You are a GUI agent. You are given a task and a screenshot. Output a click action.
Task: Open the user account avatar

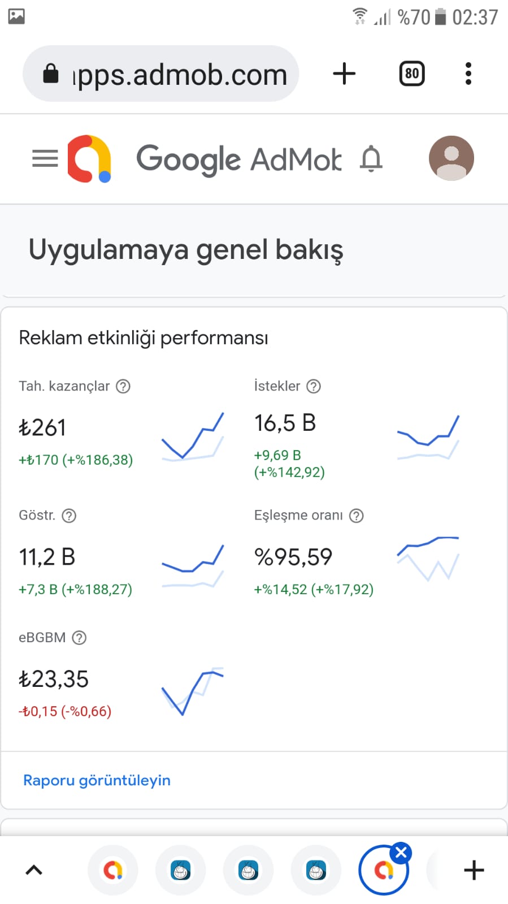click(x=451, y=158)
